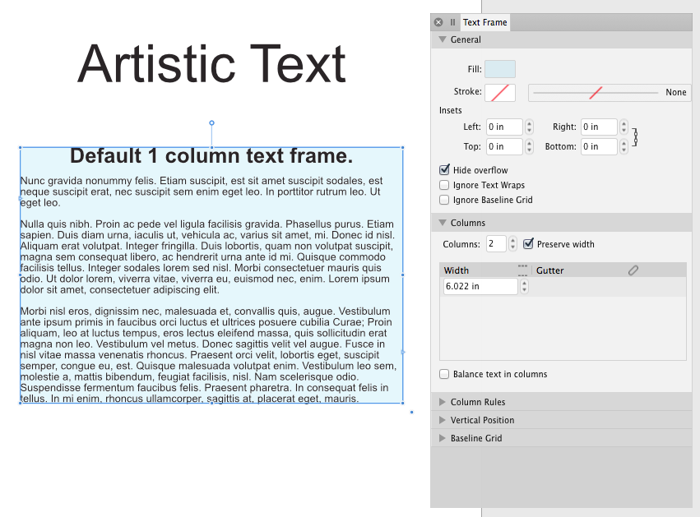Image resolution: width=700 pixels, height=517 pixels.
Task: Click the Bottom inset input field
Action: point(599,146)
